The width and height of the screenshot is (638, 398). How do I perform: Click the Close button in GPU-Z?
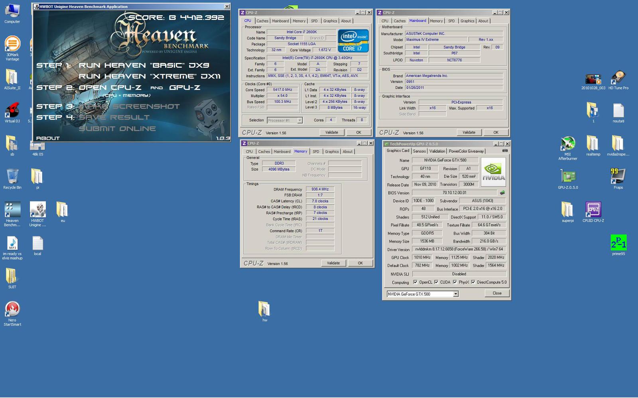(497, 293)
